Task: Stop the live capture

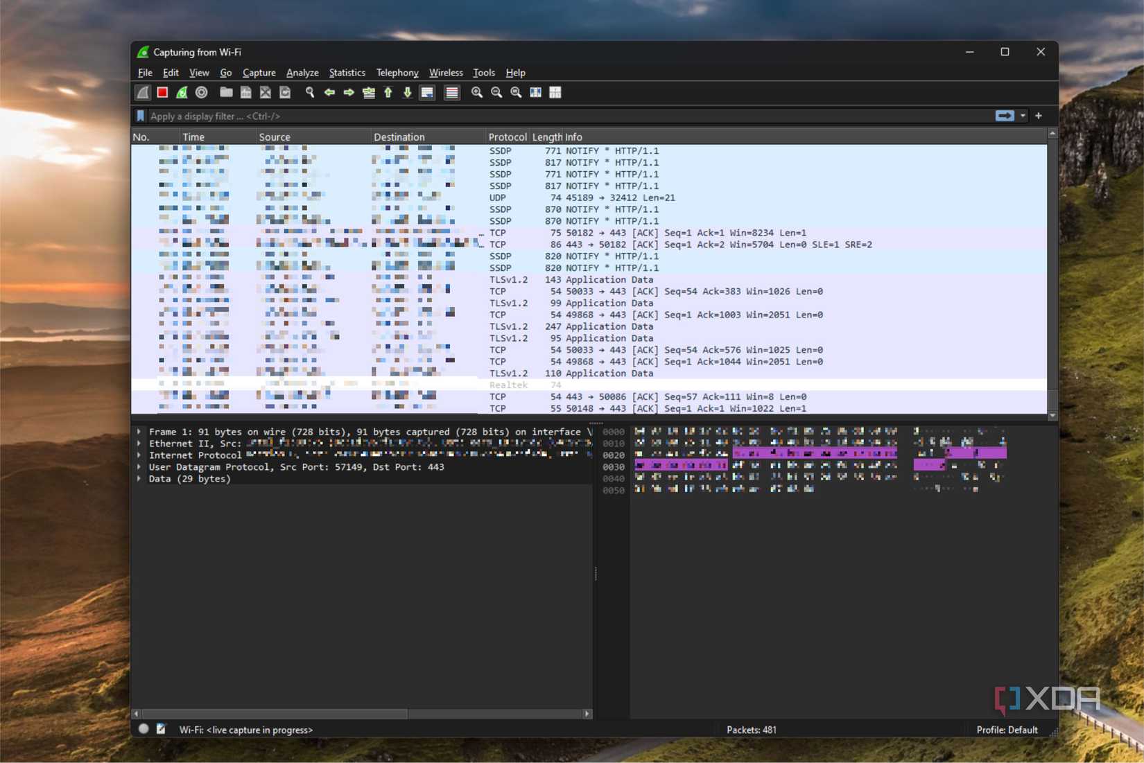Action: 162,92
